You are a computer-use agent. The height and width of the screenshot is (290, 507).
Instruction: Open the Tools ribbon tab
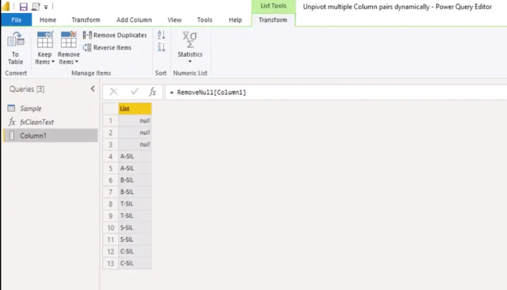pyautogui.click(x=205, y=20)
